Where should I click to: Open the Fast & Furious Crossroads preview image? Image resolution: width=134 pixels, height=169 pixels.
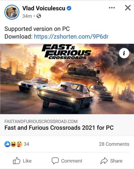tap(67, 79)
